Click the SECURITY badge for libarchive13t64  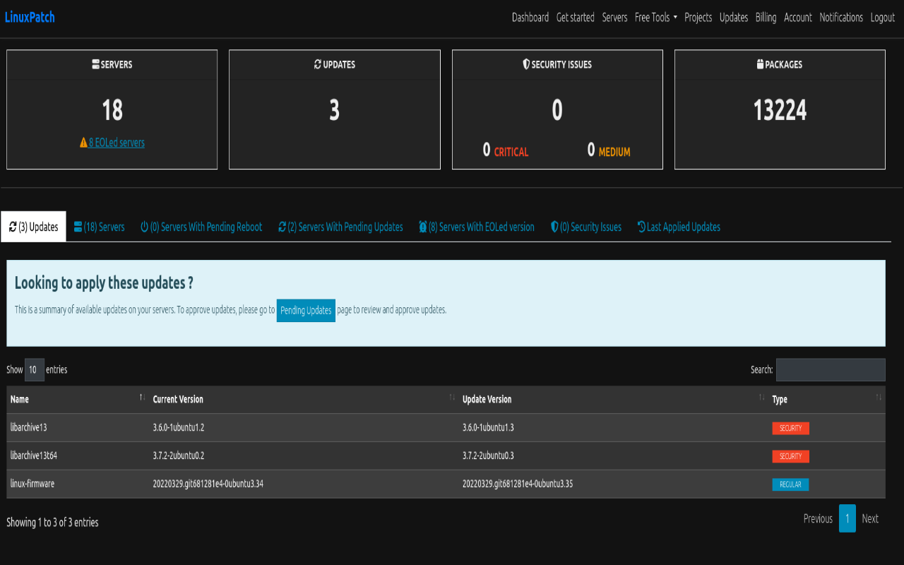point(790,456)
